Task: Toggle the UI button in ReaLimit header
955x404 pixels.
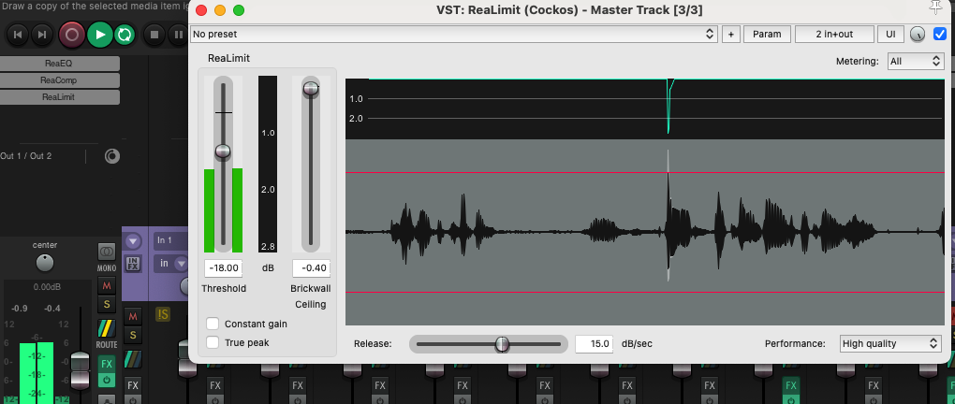Action: tap(891, 34)
